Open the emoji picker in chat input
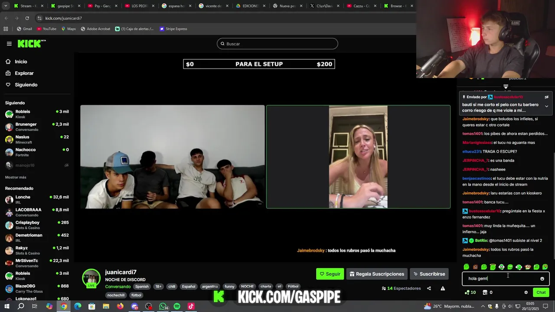The height and width of the screenshot is (312, 555). [x=542, y=279]
